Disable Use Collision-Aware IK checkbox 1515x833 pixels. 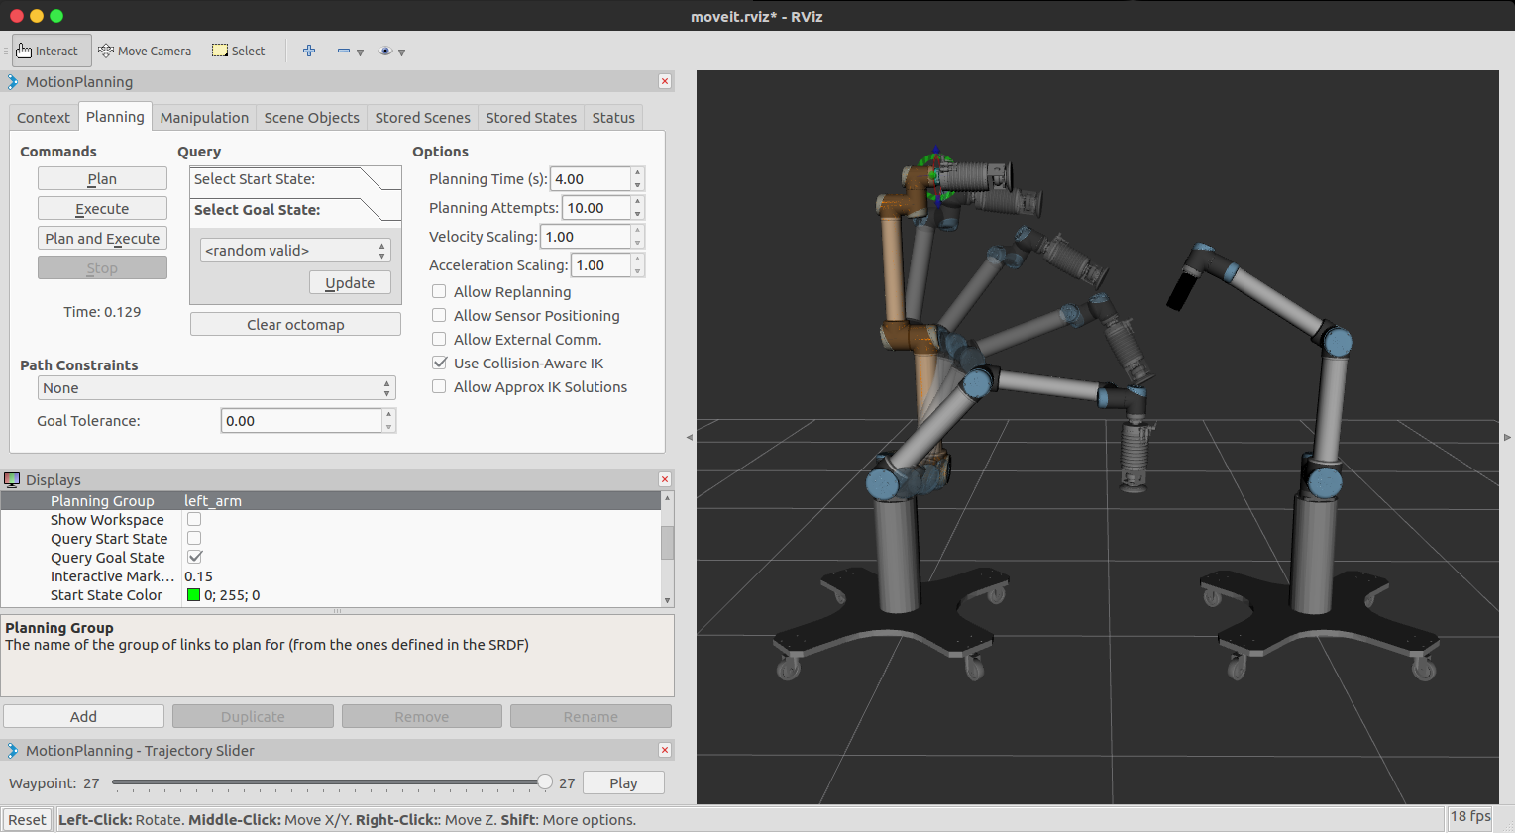click(439, 363)
